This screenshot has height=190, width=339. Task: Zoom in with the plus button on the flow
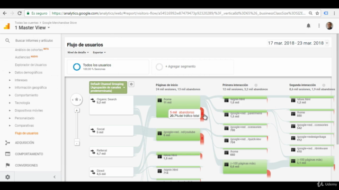point(77,110)
